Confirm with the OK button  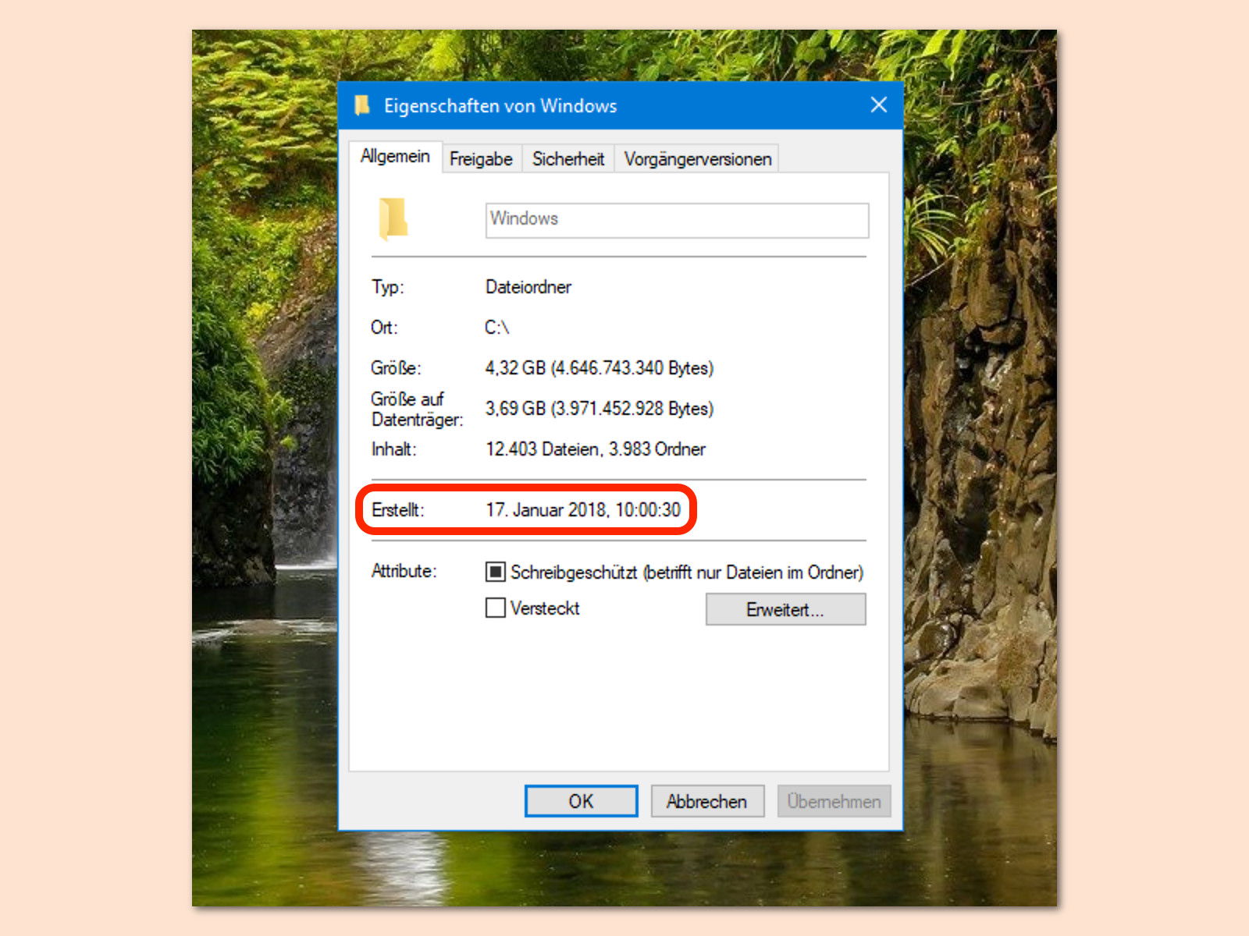(x=581, y=801)
